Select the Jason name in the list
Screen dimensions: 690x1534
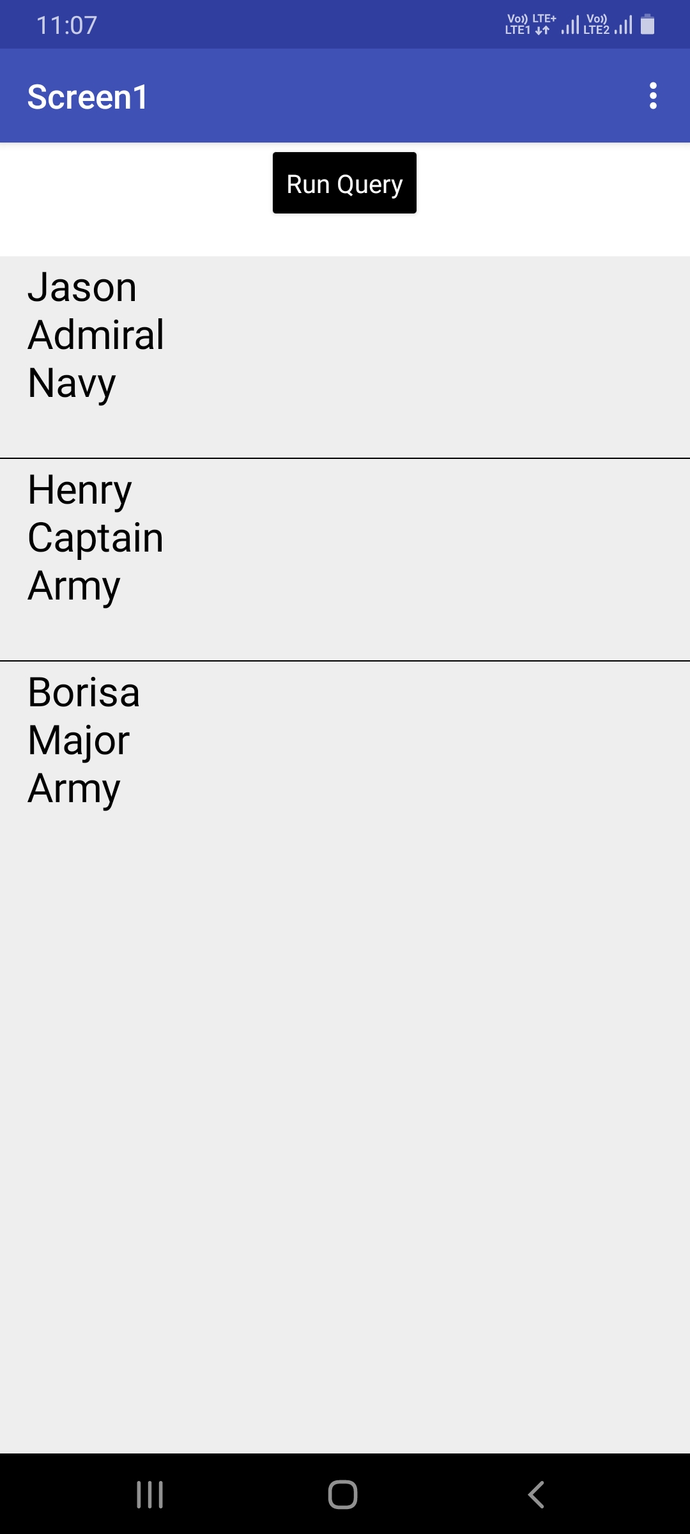(82, 288)
